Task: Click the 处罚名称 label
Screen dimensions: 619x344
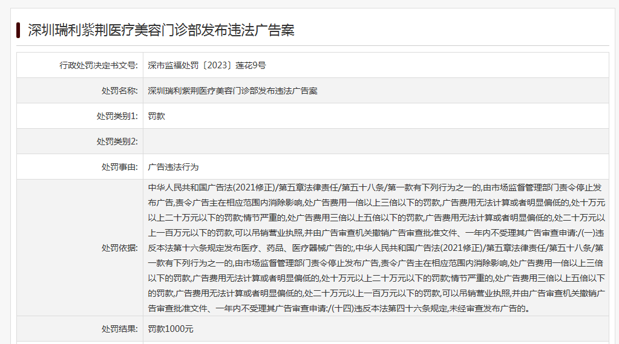Action: coord(120,91)
